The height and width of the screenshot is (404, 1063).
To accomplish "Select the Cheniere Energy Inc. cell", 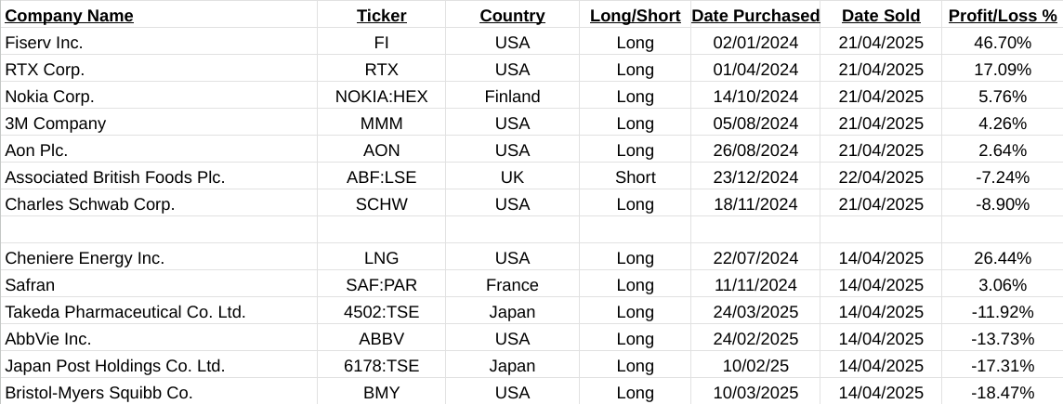I will pos(85,258).
